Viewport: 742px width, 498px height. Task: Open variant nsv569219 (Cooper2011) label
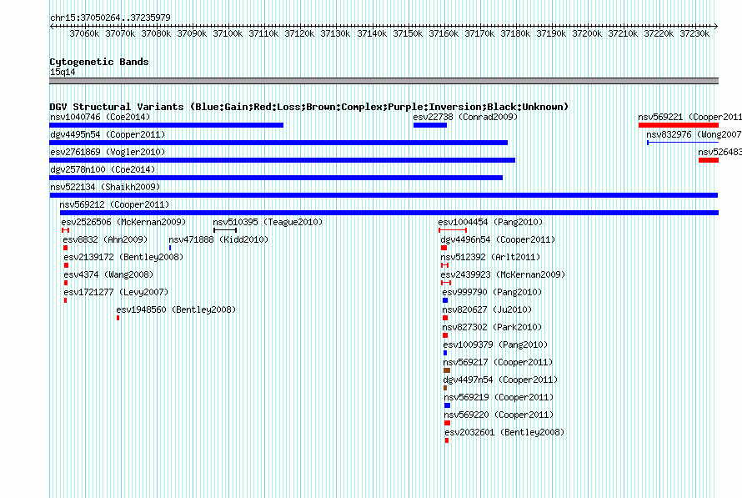coord(499,397)
